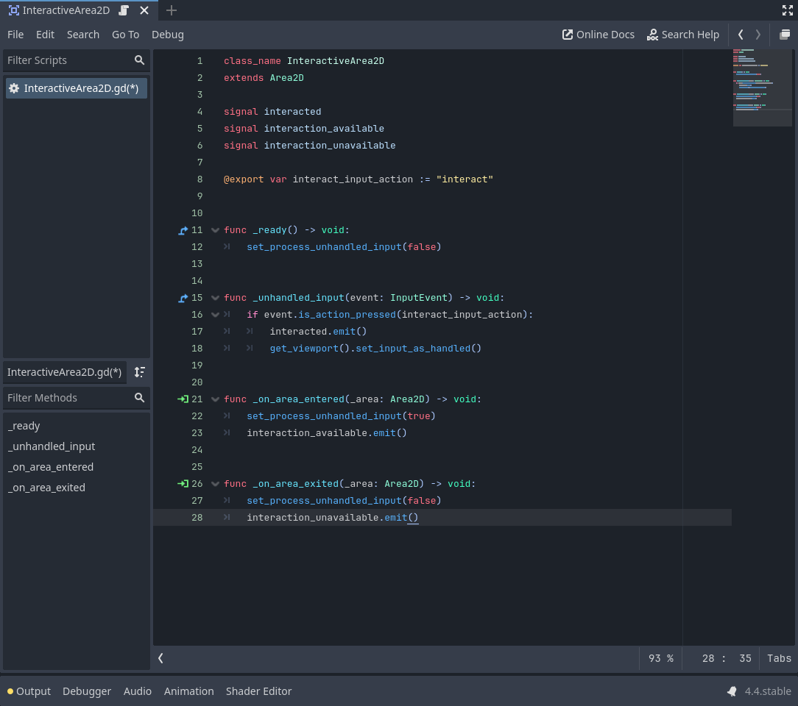This screenshot has height=706, width=798.
Task: Toggle the Debugger bottom panel
Action: point(87,691)
